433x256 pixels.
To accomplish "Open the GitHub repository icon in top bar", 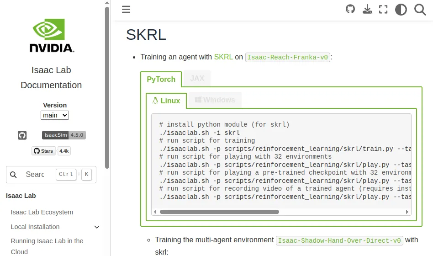I will [350, 9].
